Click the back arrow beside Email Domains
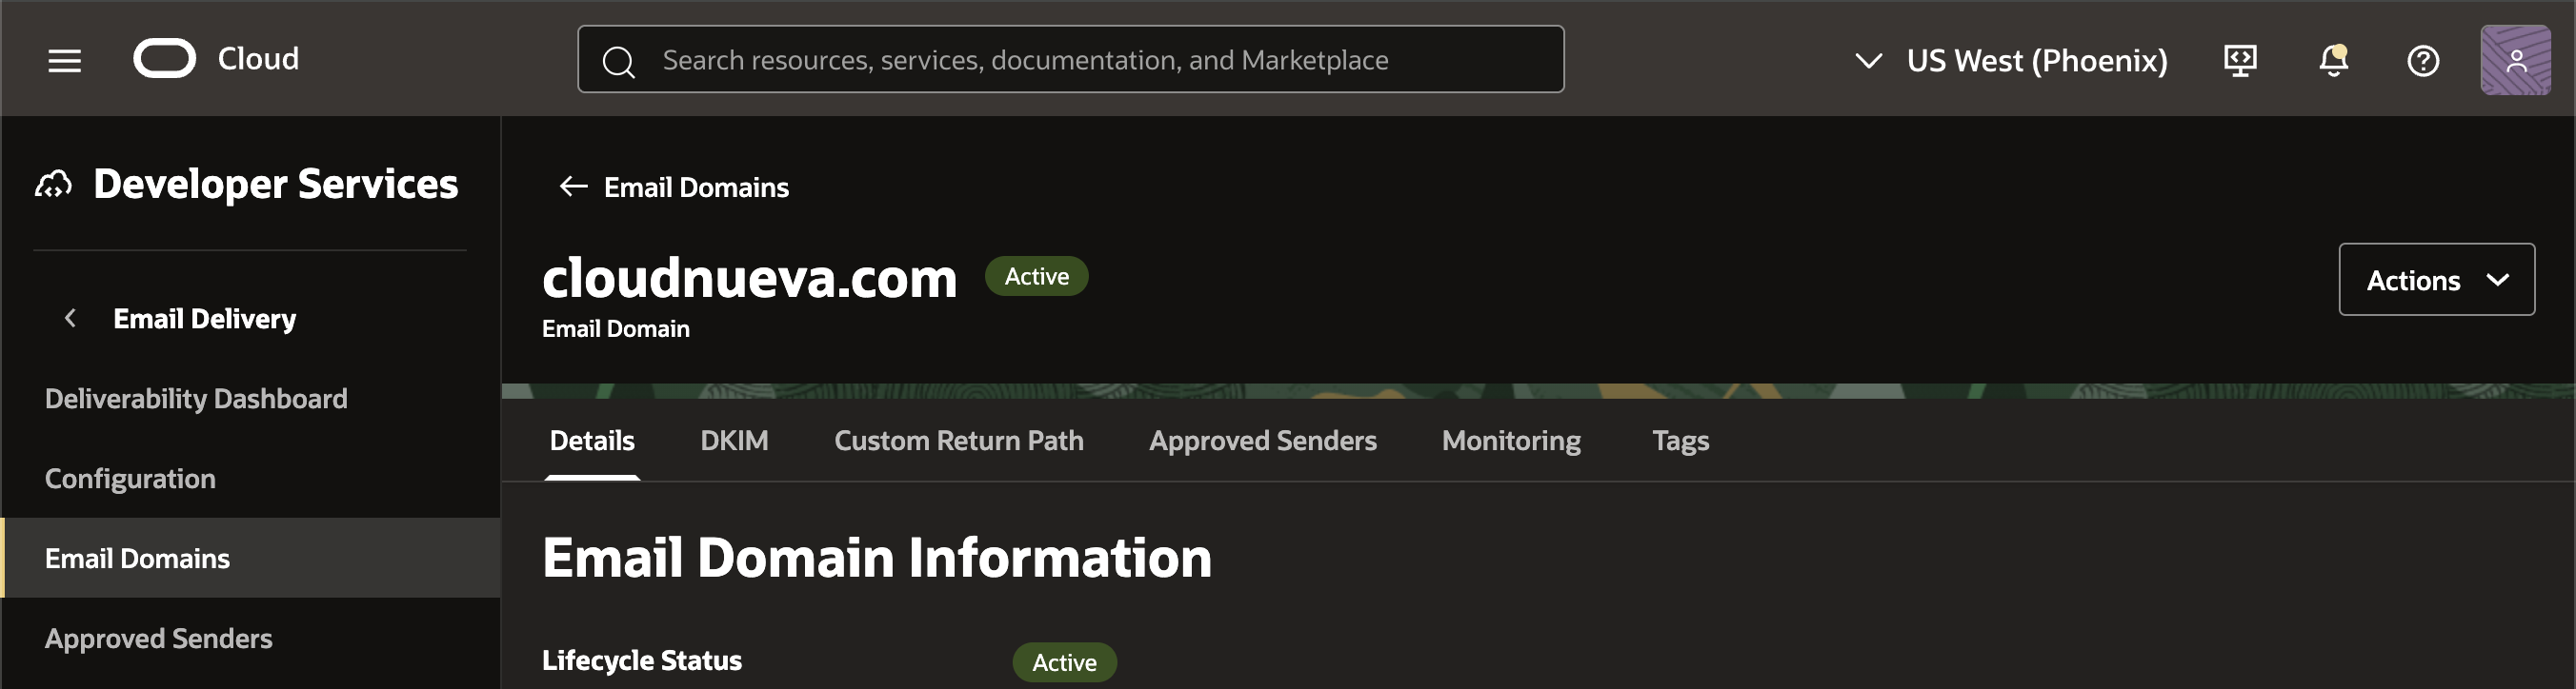2576x689 pixels. 573,187
